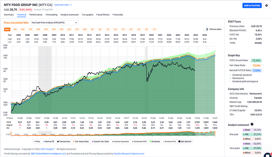
Task: Click the Two years Hit 37,50% bar
Action: [x=252, y=148]
